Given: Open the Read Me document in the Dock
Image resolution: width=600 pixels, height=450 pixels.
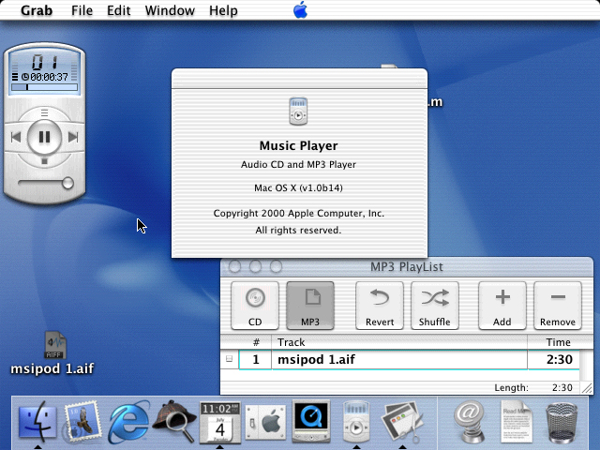Looking at the screenshot, I should [517, 422].
